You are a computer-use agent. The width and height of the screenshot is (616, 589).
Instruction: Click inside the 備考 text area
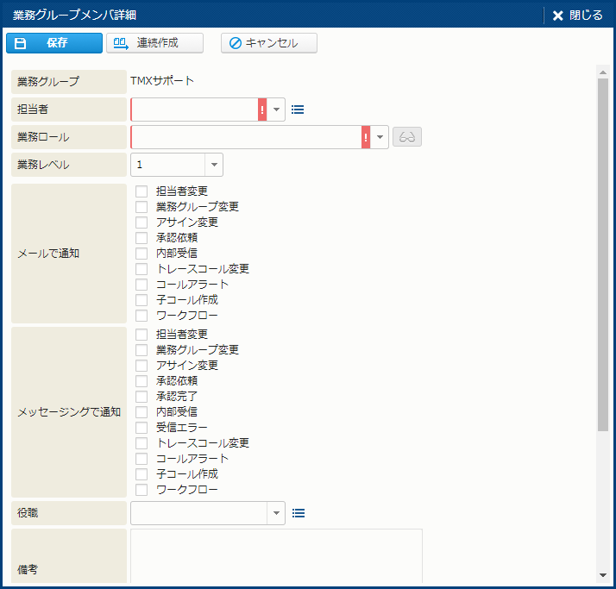[276, 556]
